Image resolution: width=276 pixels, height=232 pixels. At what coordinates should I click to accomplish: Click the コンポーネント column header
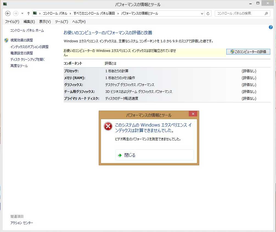coord(73,63)
